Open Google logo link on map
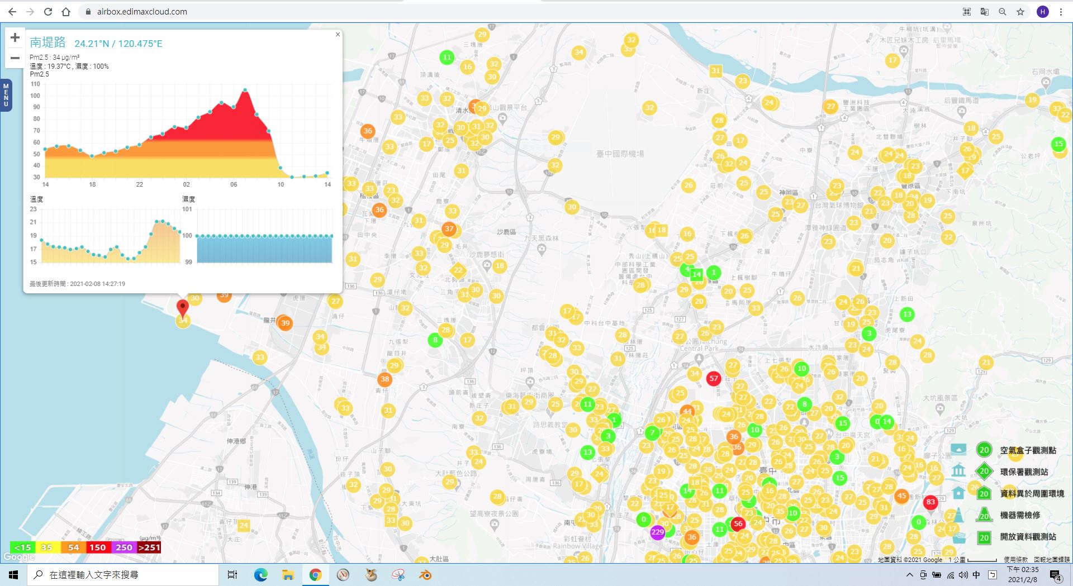Screen dimensions: 1073x586 click(19, 556)
